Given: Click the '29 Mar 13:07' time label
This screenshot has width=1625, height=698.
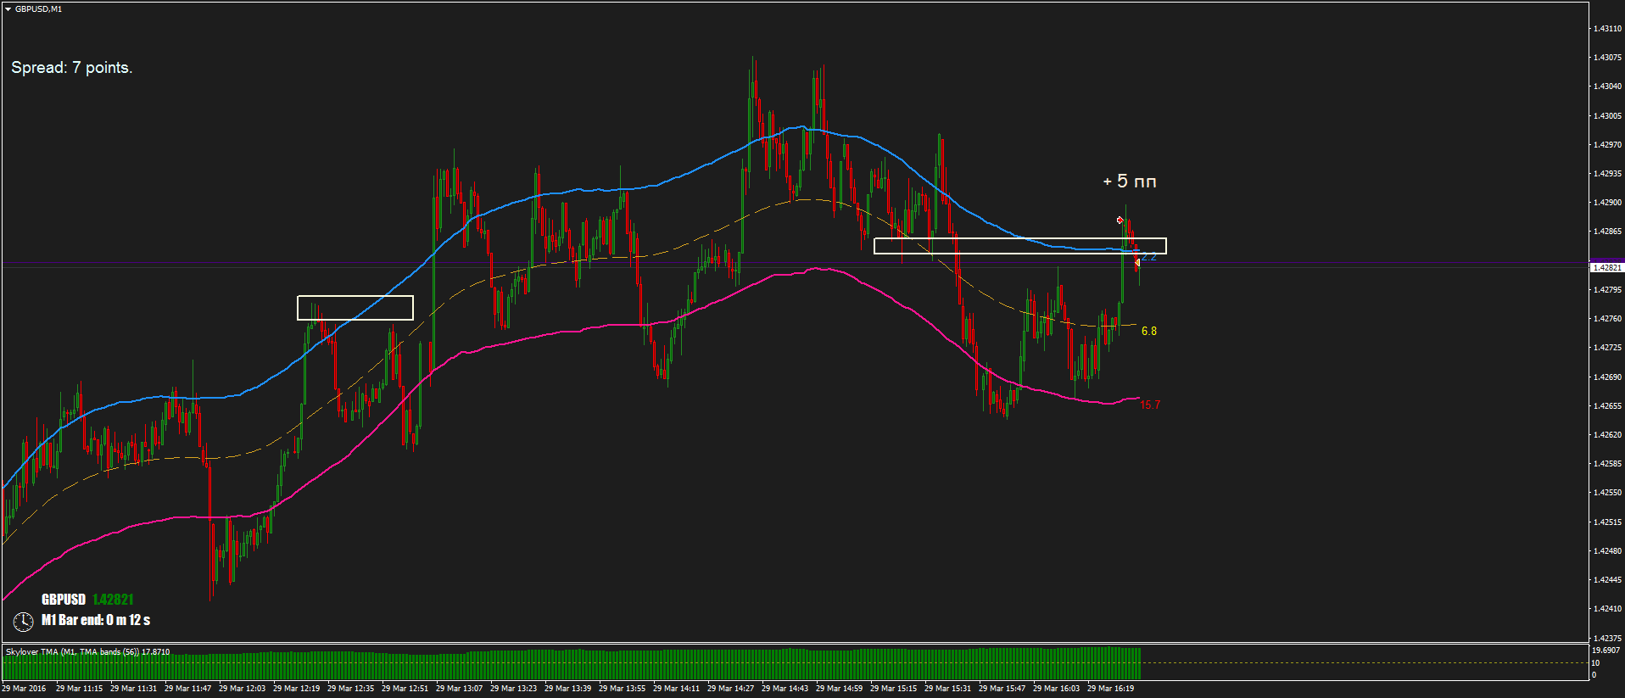Looking at the screenshot, I should 459,689.
